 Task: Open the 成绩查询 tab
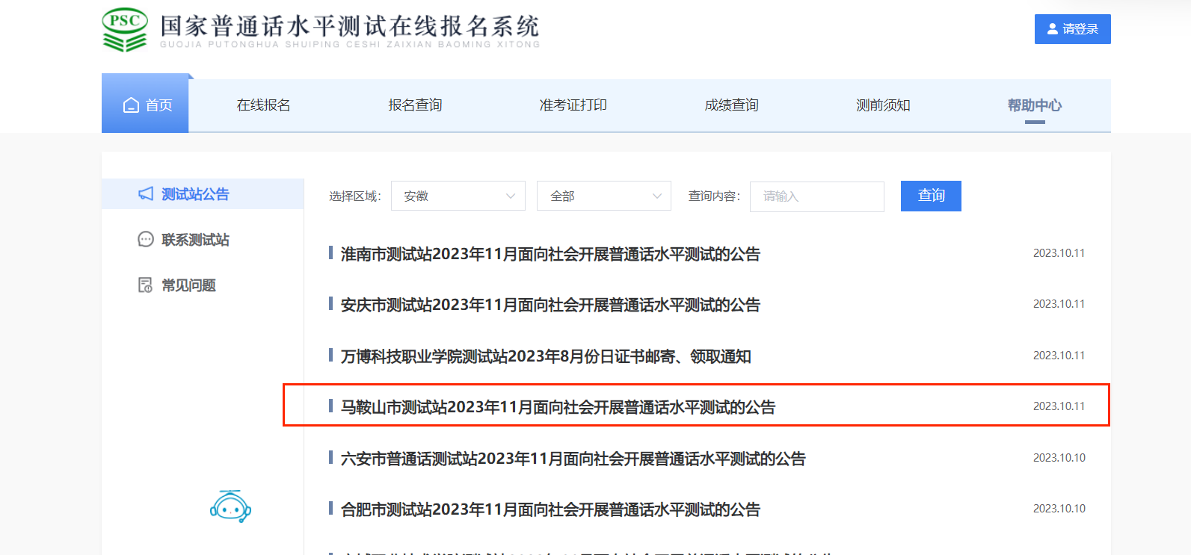coord(731,105)
